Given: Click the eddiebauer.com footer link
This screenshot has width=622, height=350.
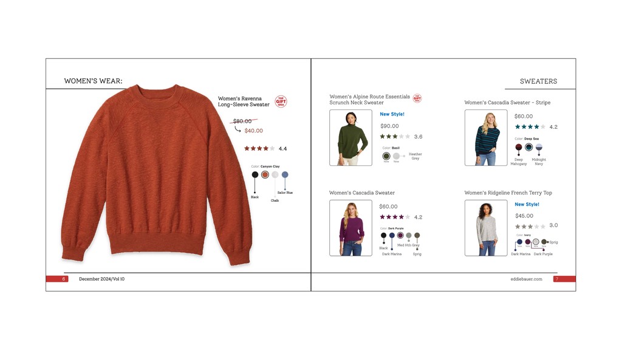Looking at the screenshot, I should 526,279.
